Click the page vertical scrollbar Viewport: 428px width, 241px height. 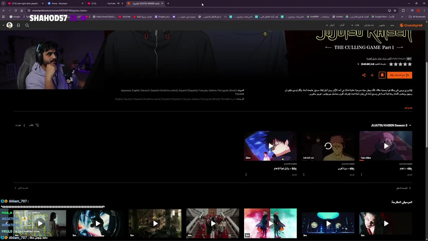(426, 104)
